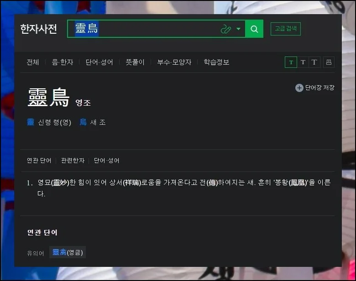Select the 전체 tab

click(x=33, y=62)
